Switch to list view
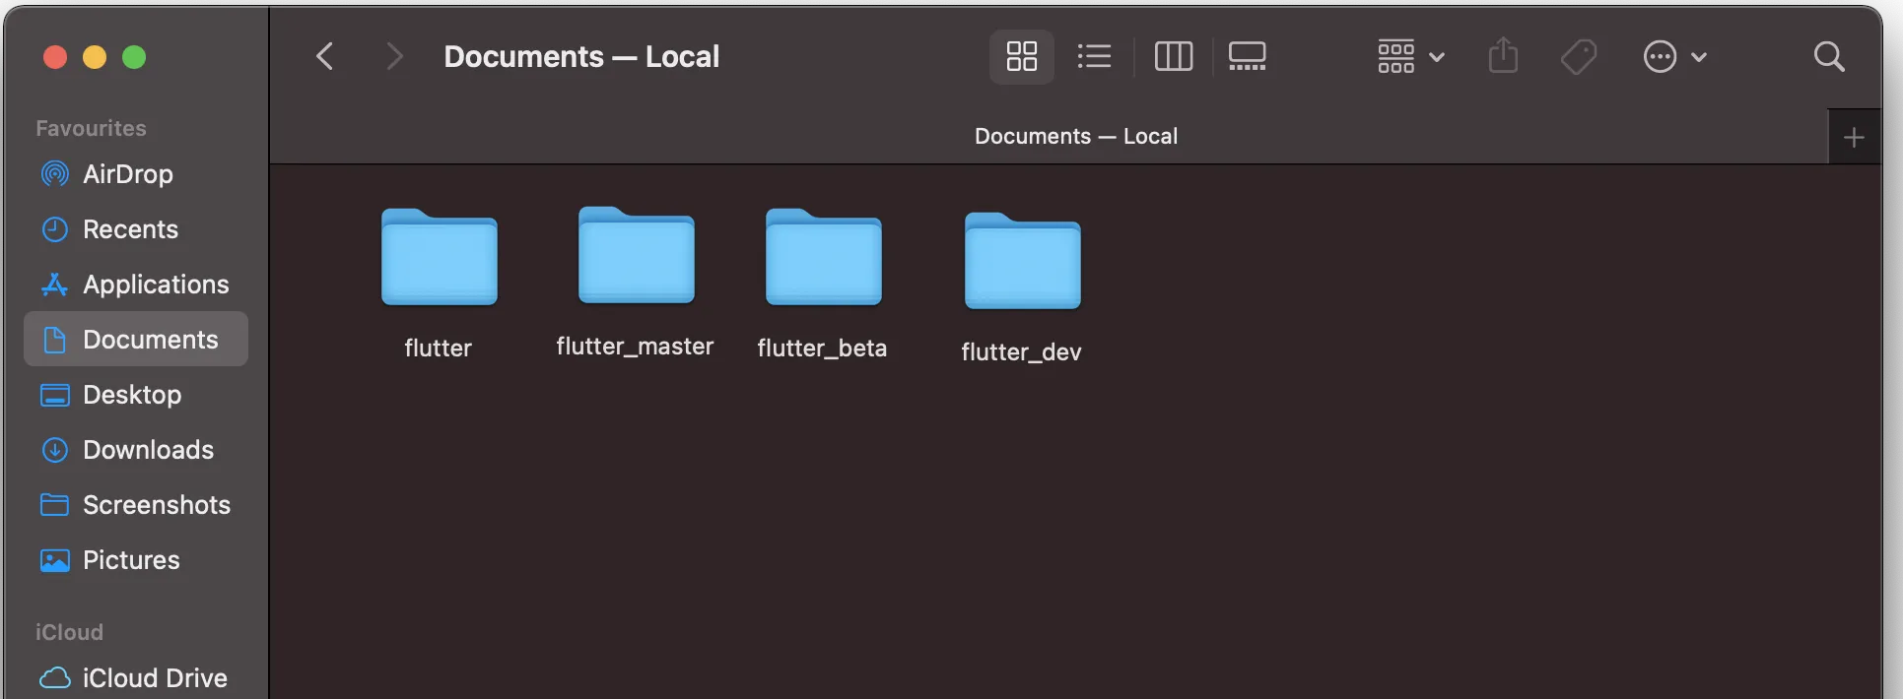Screen dimensions: 1903x699 (x=1094, y=56)
